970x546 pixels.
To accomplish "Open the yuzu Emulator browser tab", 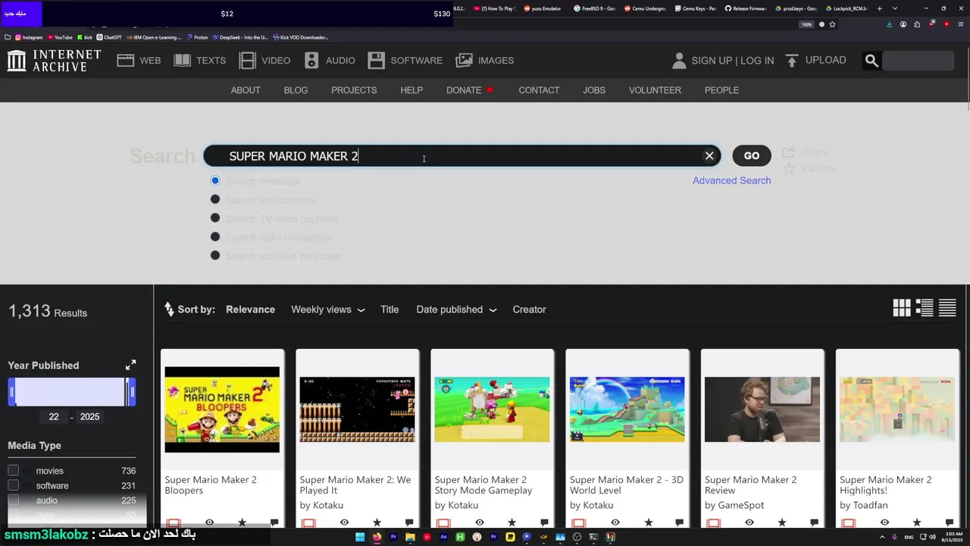I will click(541, 8).
